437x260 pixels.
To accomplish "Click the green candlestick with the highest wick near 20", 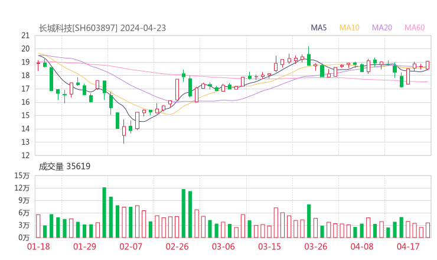I will (x=309, y=56).
